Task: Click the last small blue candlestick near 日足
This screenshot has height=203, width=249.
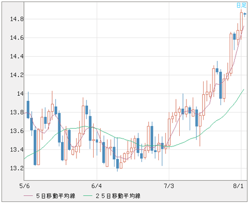Action: point(245,14)
